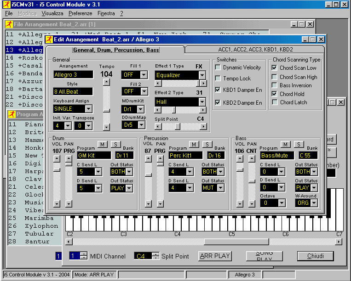Mute the Percussion track

click(x=194, y=145)
